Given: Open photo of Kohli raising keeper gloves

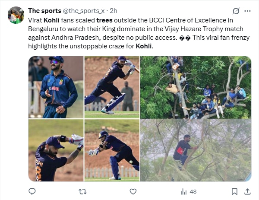Looking at the screenshot, I should click(56, 150).
